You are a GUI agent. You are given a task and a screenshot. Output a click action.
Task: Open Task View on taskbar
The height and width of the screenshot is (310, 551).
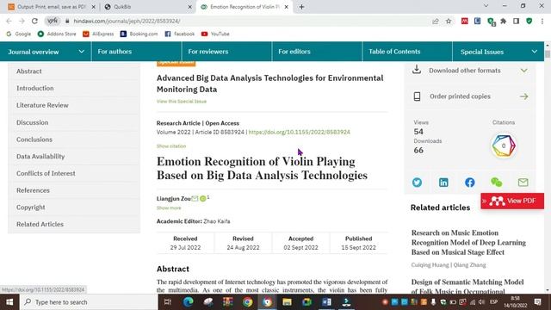click(168, 302)
